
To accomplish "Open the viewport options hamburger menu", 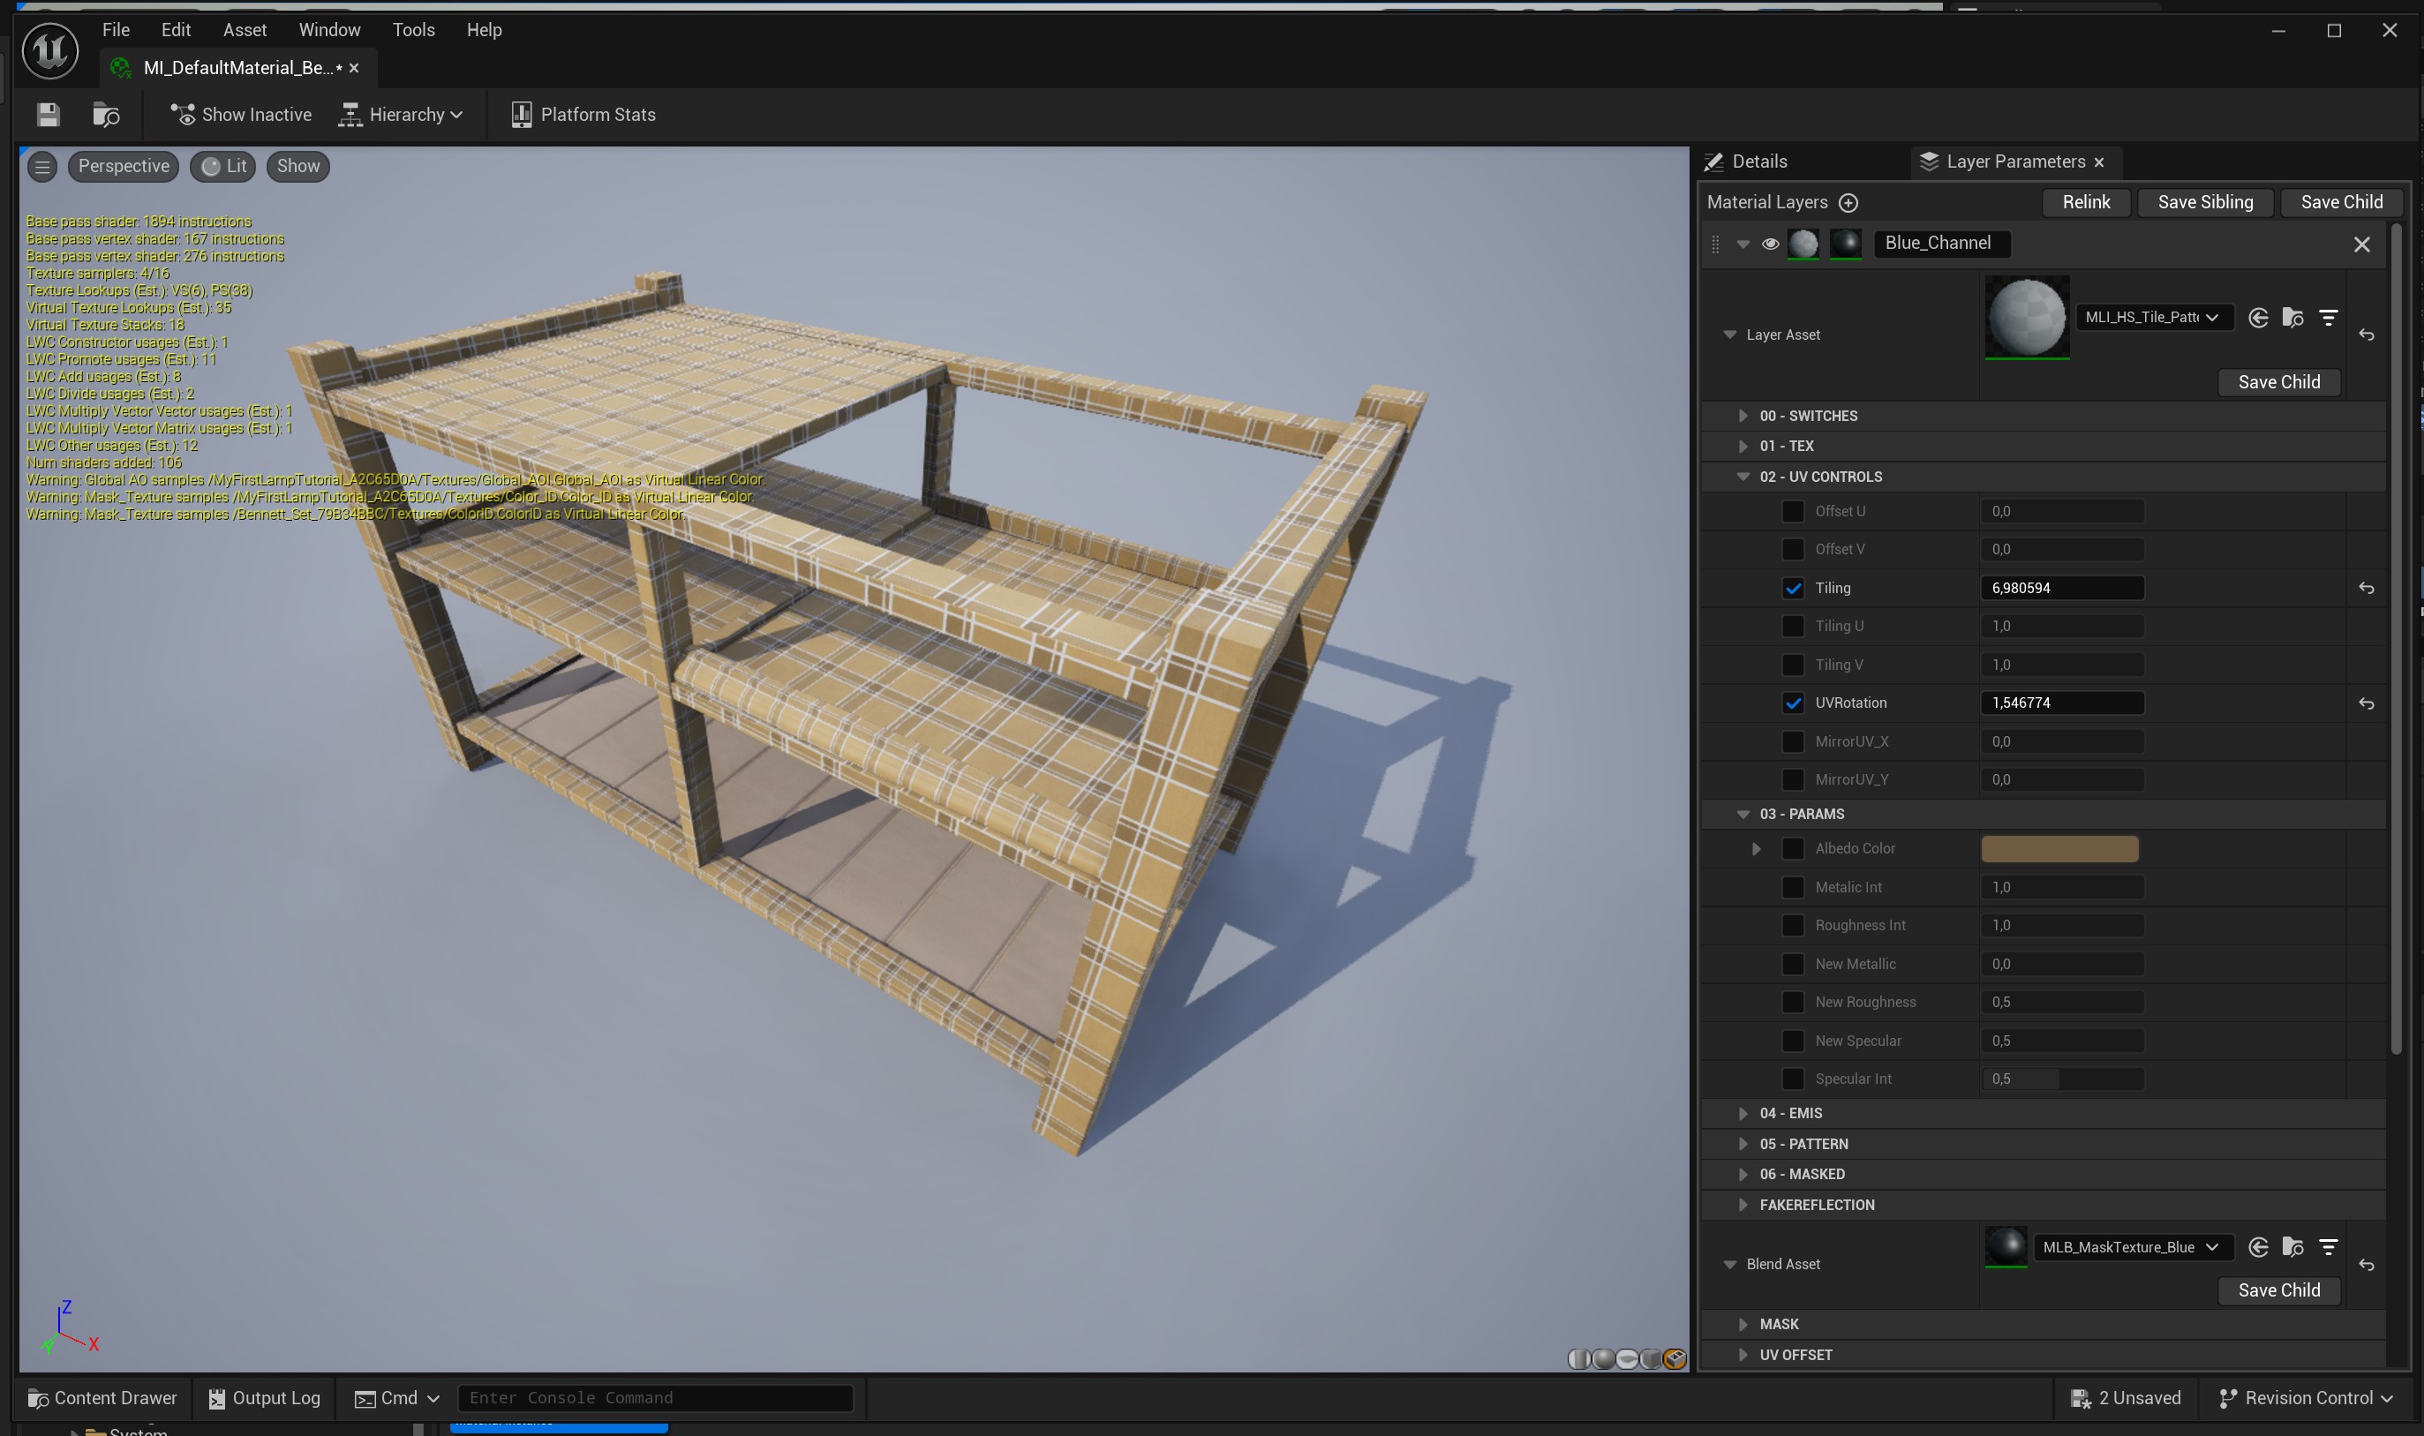I will (42, 167).
